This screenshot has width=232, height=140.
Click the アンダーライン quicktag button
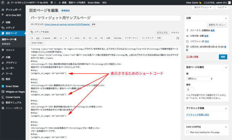[x=131, y=38]
